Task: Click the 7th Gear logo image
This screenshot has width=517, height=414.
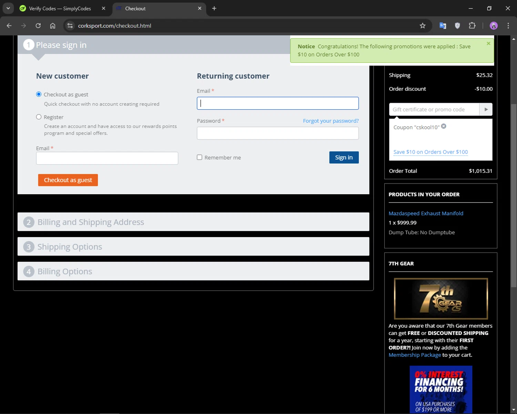Action: (x=441, y=299)
